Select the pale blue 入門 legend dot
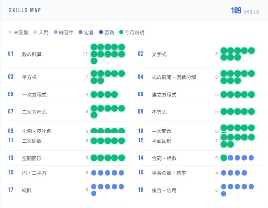Image resolution: width=268 pixels, height=208 pixels. [35, 32]
